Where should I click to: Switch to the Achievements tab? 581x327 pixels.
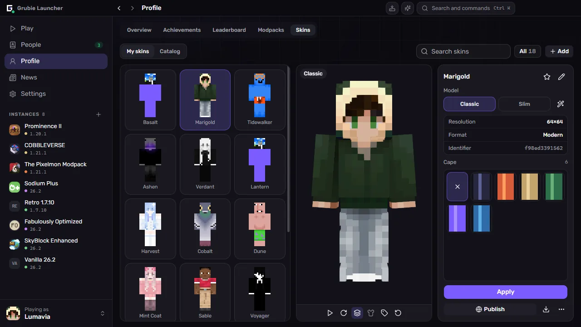(182, 30)
